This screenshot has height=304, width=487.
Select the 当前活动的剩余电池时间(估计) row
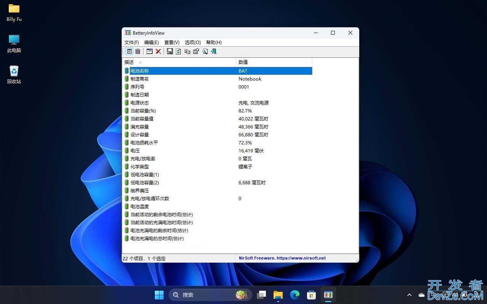pos(218,214)
